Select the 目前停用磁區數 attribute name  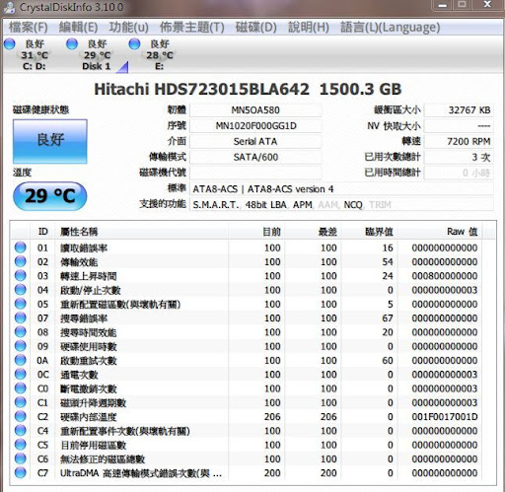[94, 446]
